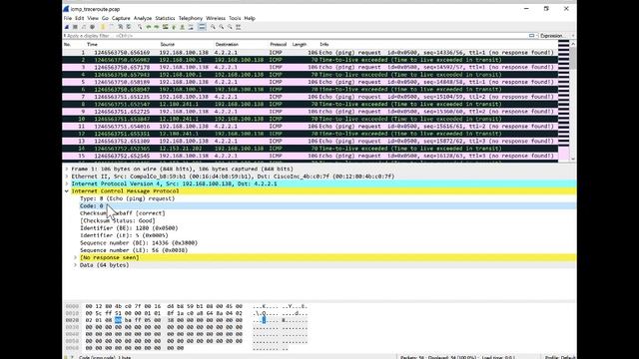Select packet 7 echo request with ttl=2
This screenshot has width=639, height=359.
(x=311, y=97)
